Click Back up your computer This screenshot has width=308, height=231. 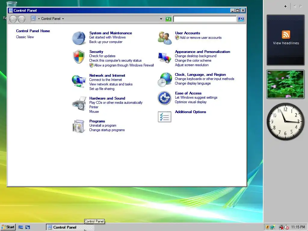[106, 42]
